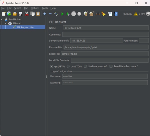This screenshot has height=136, width=150.
Task: Check Save File in Response option
Action: [111, 66]
